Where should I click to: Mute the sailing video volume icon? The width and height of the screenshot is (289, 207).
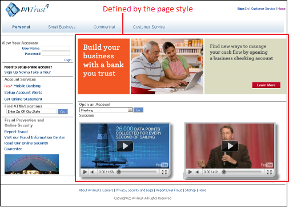(92, 172)
